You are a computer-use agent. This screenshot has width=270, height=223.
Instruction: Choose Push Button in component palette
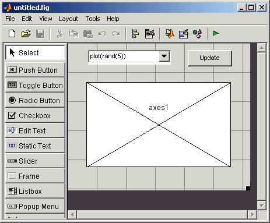[x=35, y=70]
